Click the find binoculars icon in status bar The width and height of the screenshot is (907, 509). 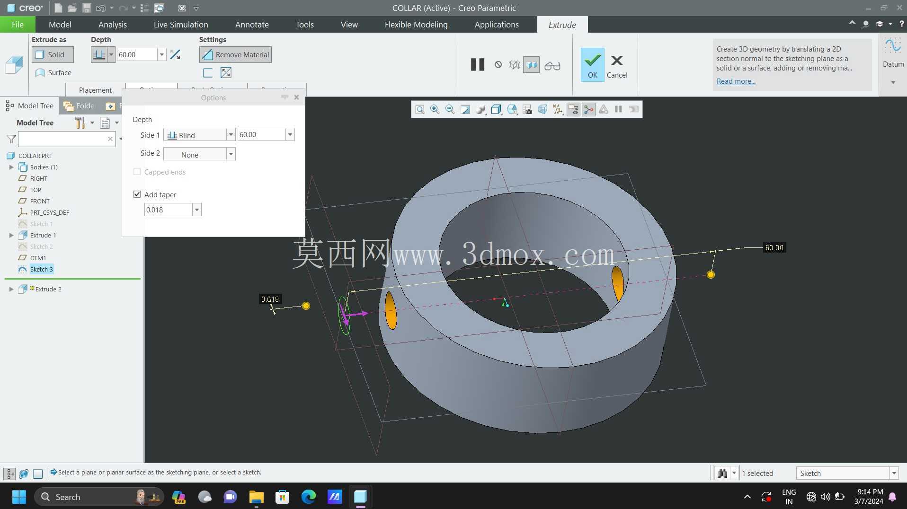point(722,473)
